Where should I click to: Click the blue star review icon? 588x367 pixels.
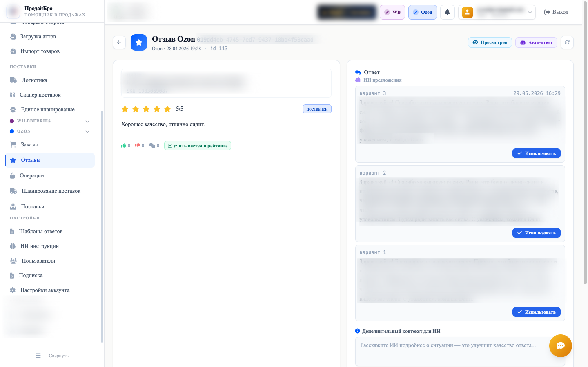coord(139,42)
